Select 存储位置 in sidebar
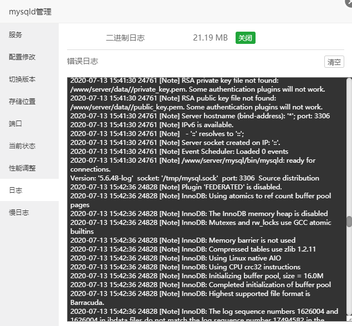Image resolution: width=352 pixels, height=326 pixels. tap(29, 102)
